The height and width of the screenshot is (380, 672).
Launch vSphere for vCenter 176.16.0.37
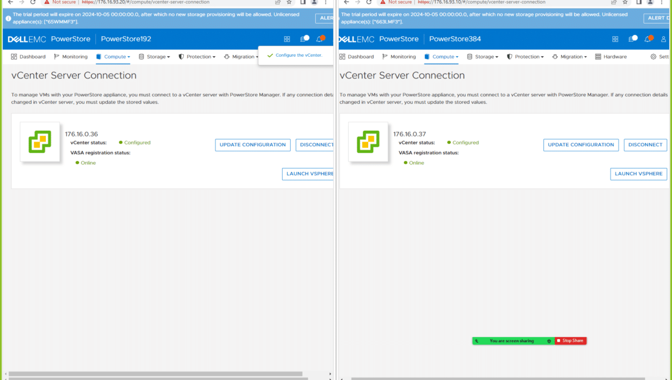click(x=639, y=174)
